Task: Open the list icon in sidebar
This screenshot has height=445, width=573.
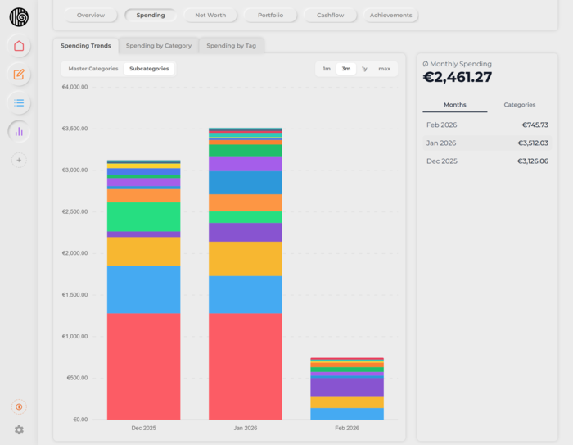Action: point(19,103)
